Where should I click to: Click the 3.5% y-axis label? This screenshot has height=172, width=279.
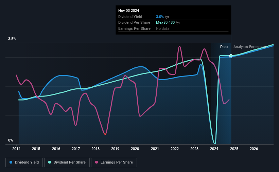(12, 39)
